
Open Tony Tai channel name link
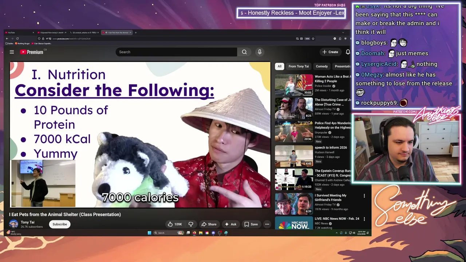point(28,222)
